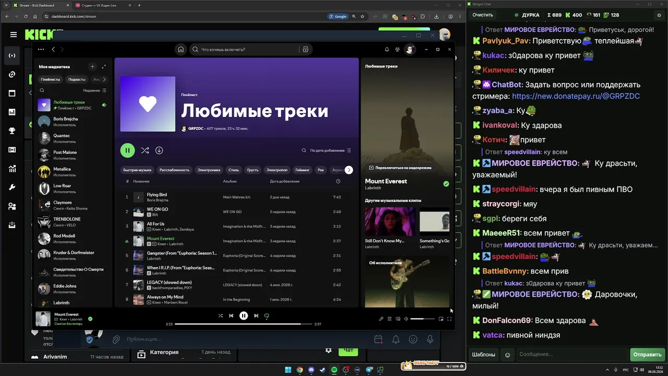Filter tracks by Быстрая музыка
The height and width of the screenshot is (376, 668).
[x=137, y=170]
